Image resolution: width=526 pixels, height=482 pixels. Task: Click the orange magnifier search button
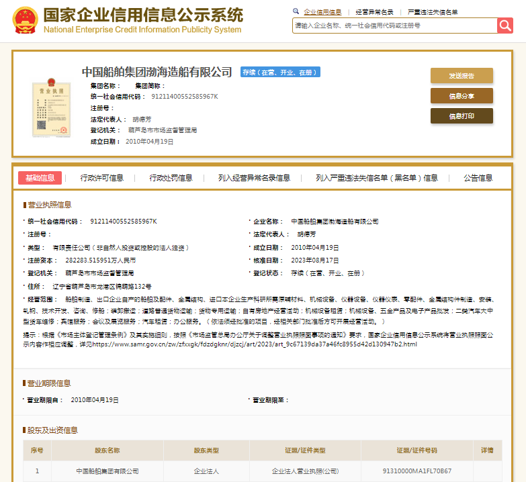[x=505, y=26]
